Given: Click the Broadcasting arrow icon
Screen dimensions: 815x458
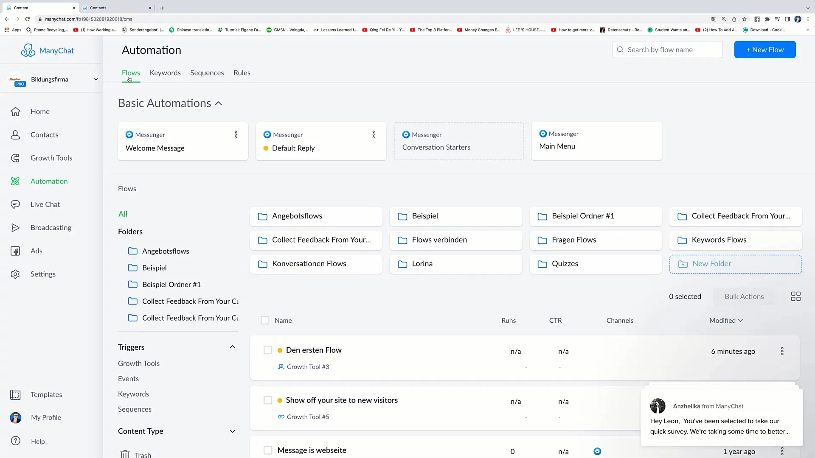Looking at the screenshot, I should (x=15, y=228).
